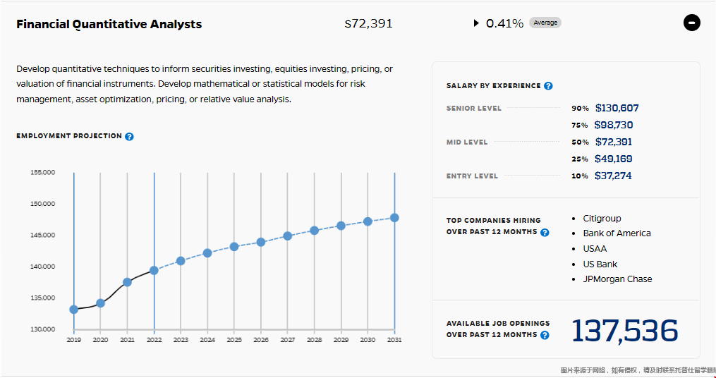
Task: Click the Average growth badge
Action: (x=545, y=23)
